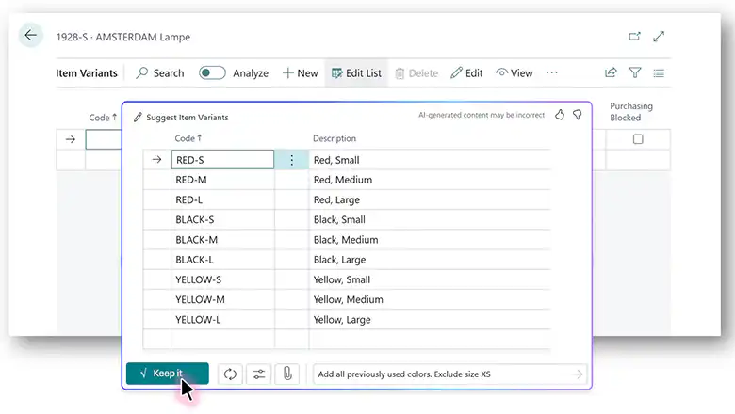
Task: Click the back arrow button
Action: [31, 36]
